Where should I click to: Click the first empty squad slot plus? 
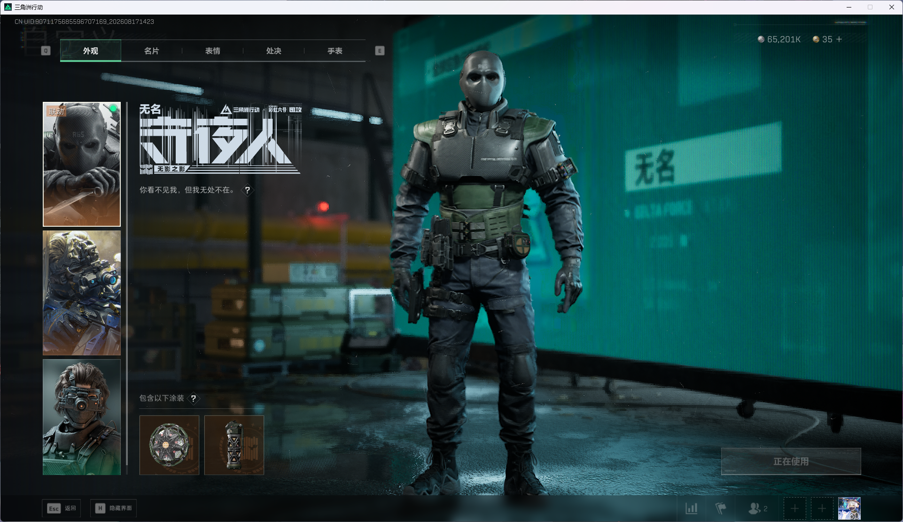coord(794,508)
